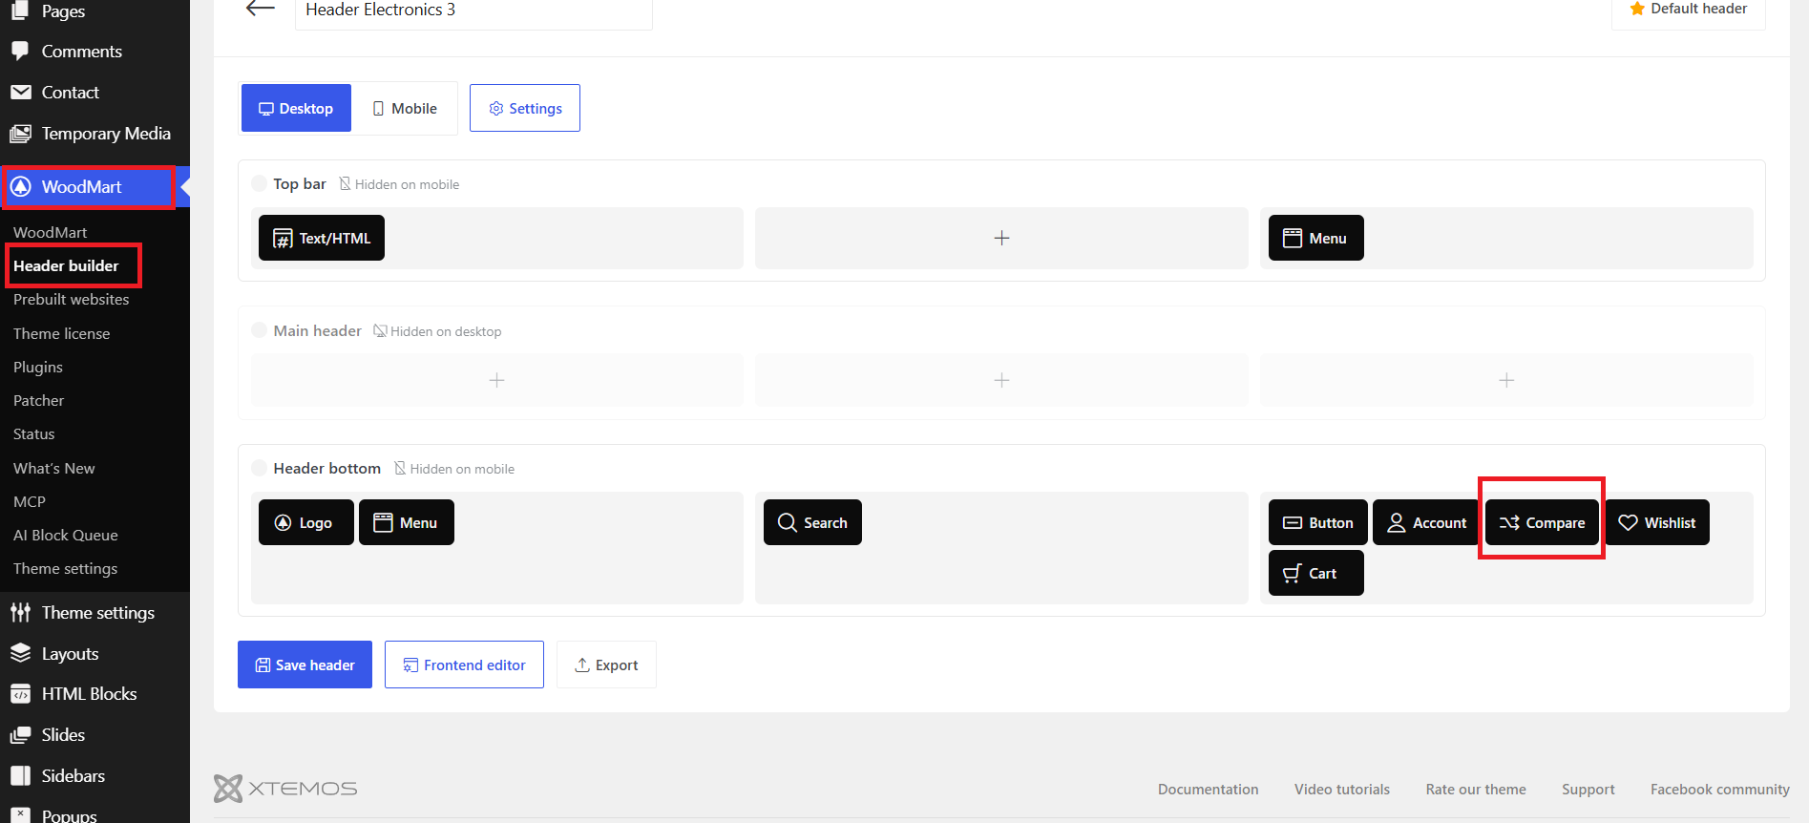
Task: Switch to the Desktop tab
Action: 296,108
